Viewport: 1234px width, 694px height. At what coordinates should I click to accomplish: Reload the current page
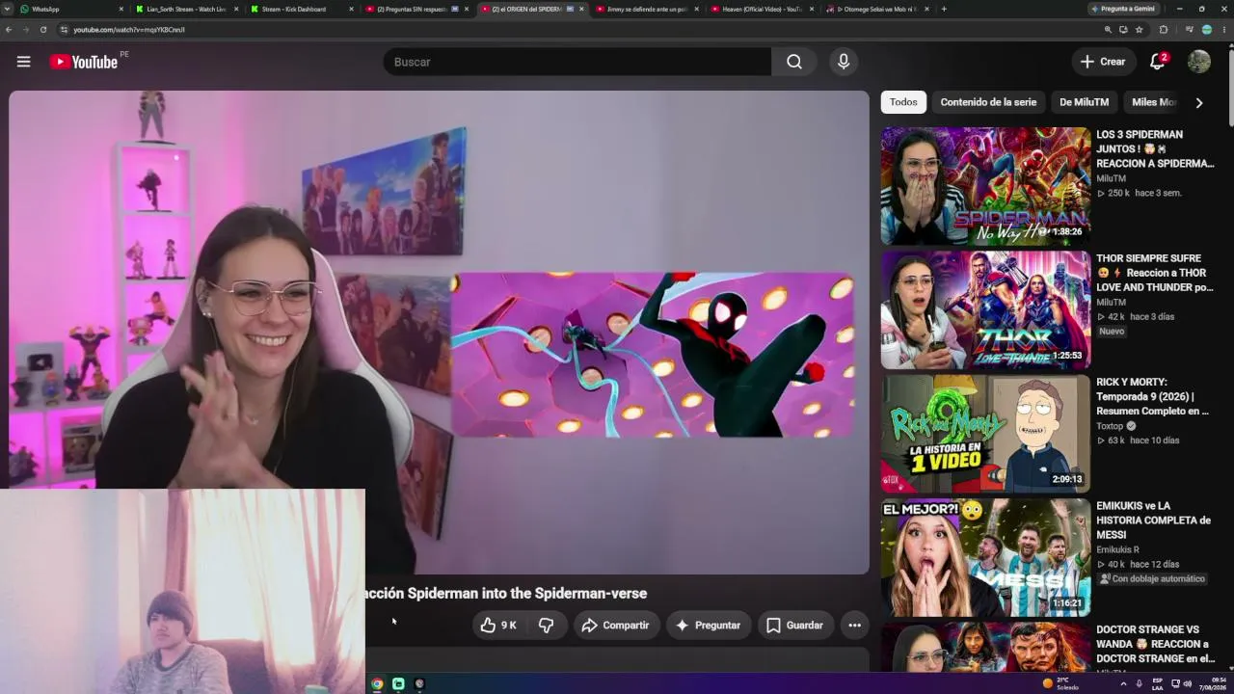coord(43,30)
